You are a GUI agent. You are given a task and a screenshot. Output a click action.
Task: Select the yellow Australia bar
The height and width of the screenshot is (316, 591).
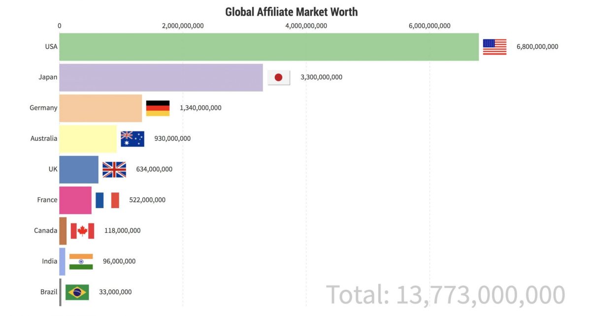pos(88,139)
